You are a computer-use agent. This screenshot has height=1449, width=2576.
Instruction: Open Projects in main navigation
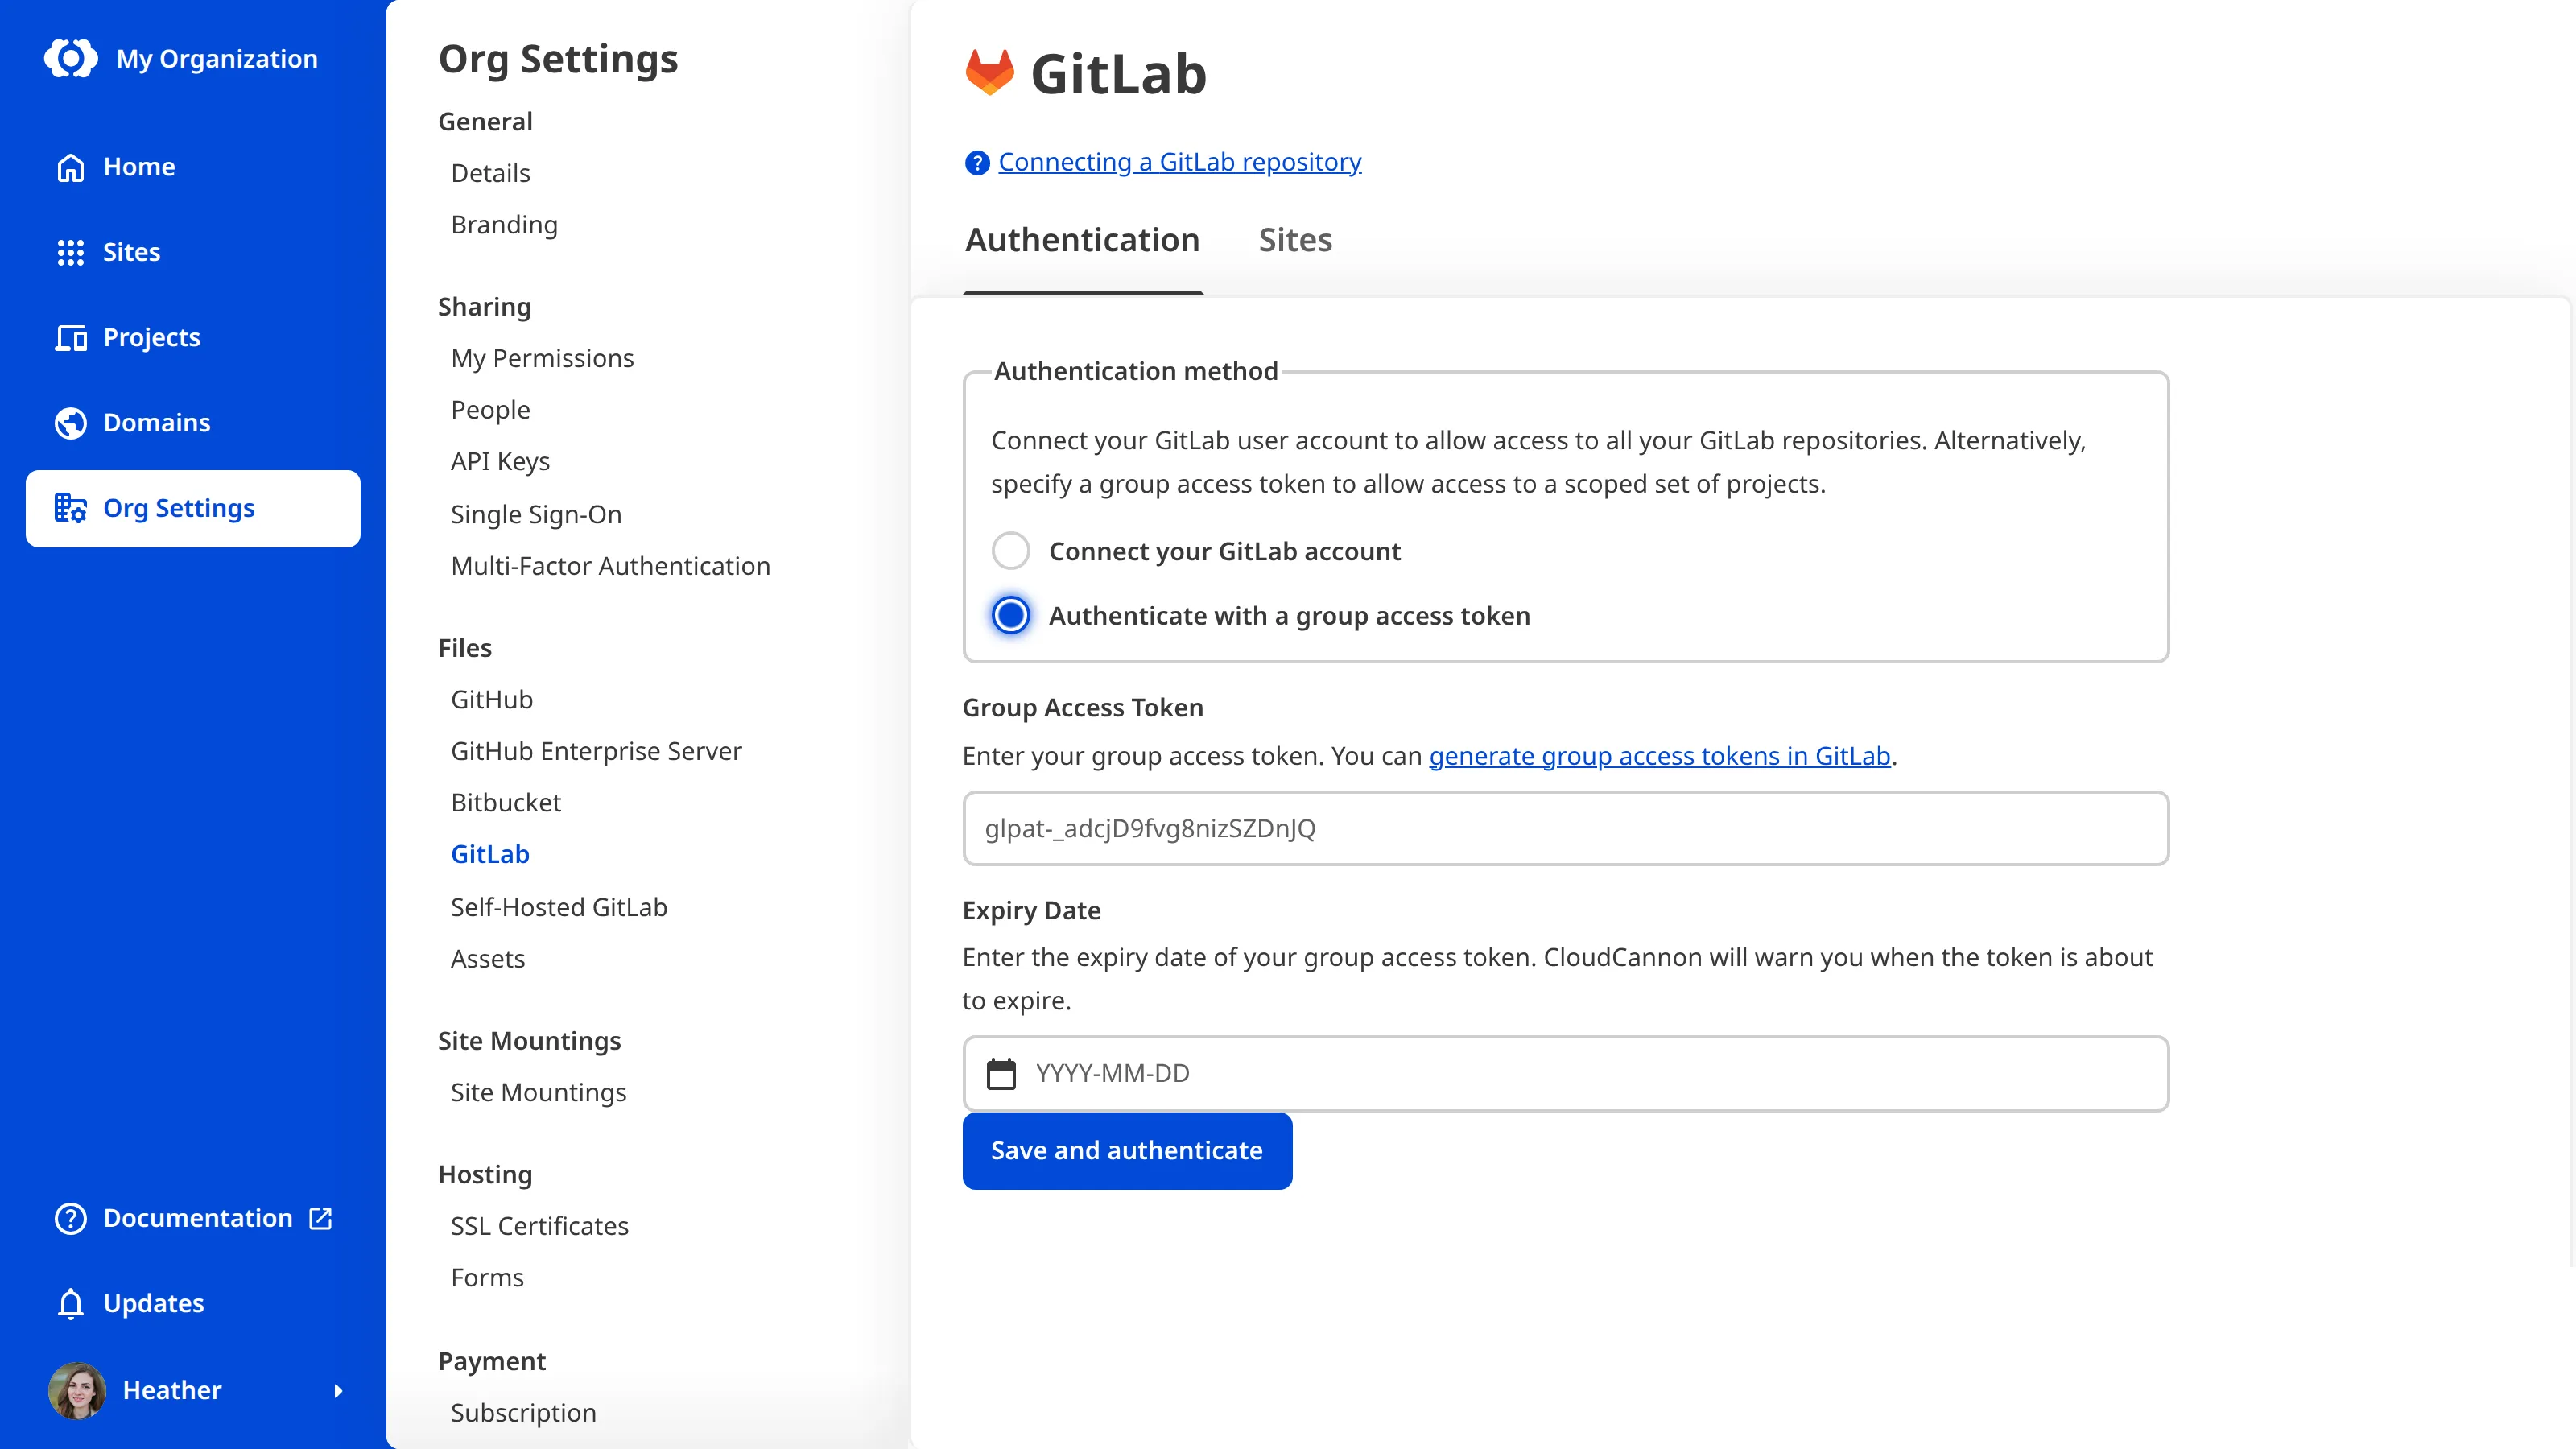point(193,338)
